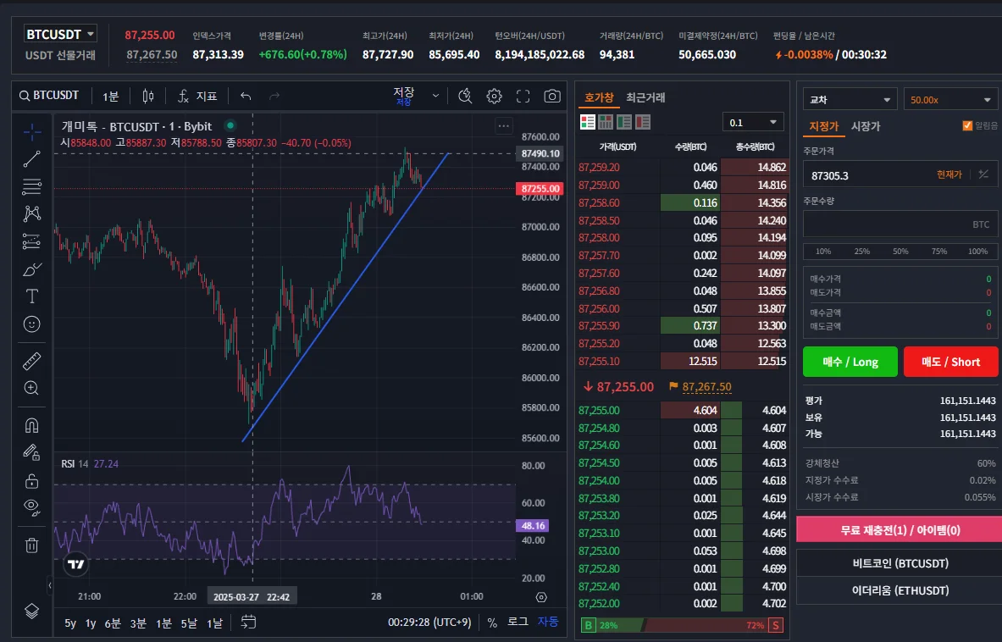
Task: Open the 1분 interval selector
Action: click(x=111, y=97)
